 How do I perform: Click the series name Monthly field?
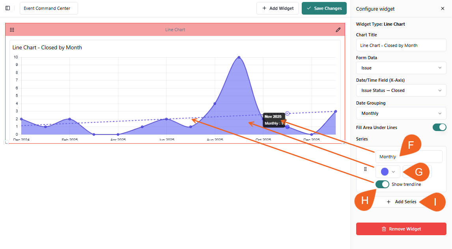click(x=409, y=157)
